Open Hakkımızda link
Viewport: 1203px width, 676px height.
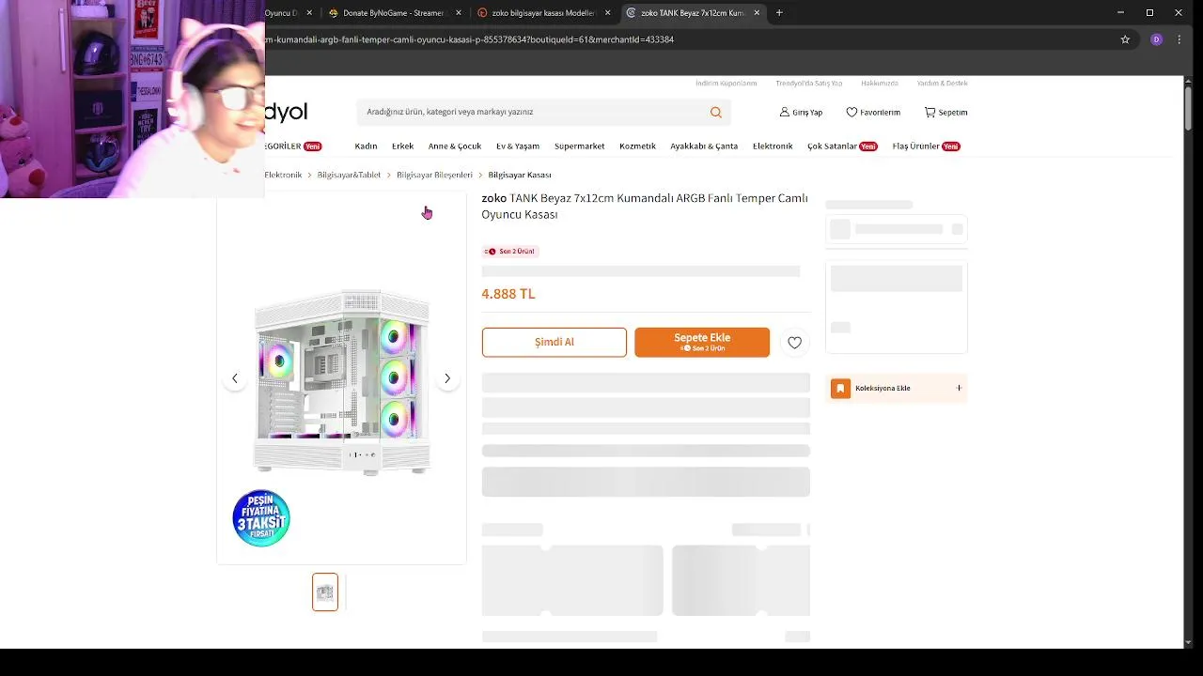point(880,84)
